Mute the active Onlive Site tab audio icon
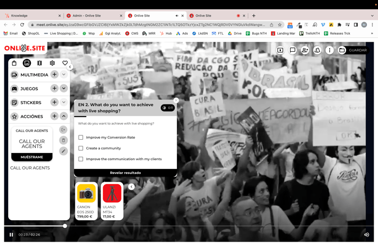 point(177,16)
